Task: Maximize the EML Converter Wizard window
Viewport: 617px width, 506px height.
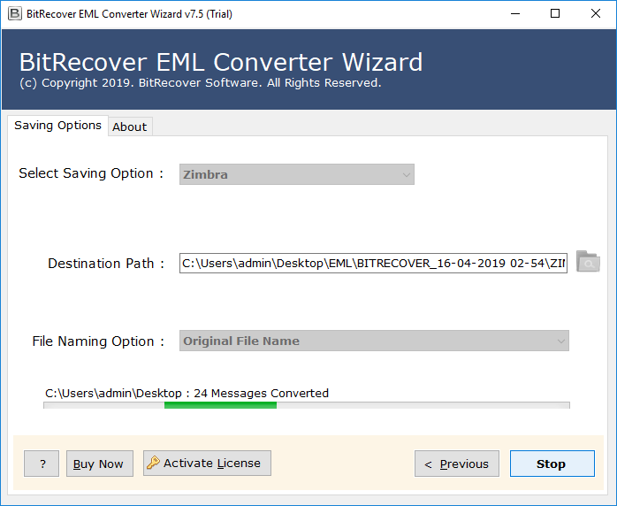Action: click(555, 14)
